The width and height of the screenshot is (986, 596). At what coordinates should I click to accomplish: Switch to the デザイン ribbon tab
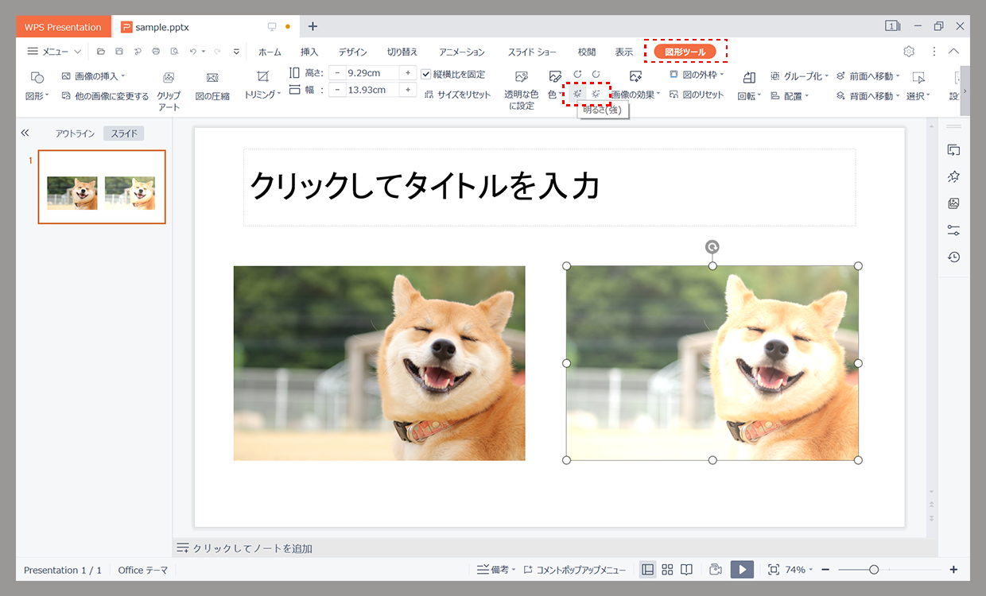[x=352, y=52]
